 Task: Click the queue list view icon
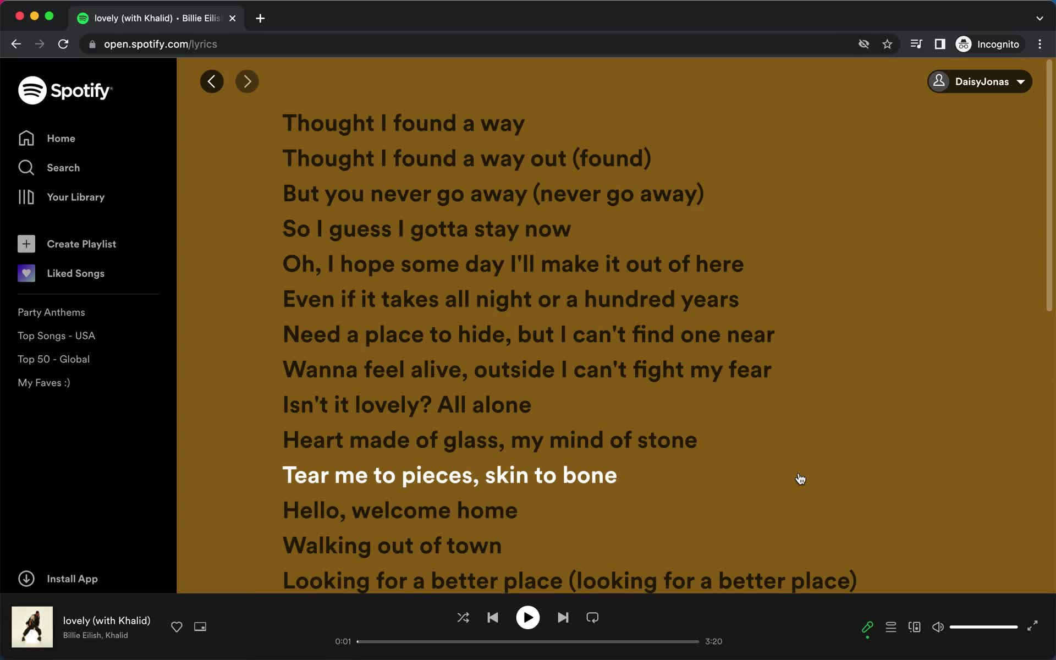pos(890,626)
